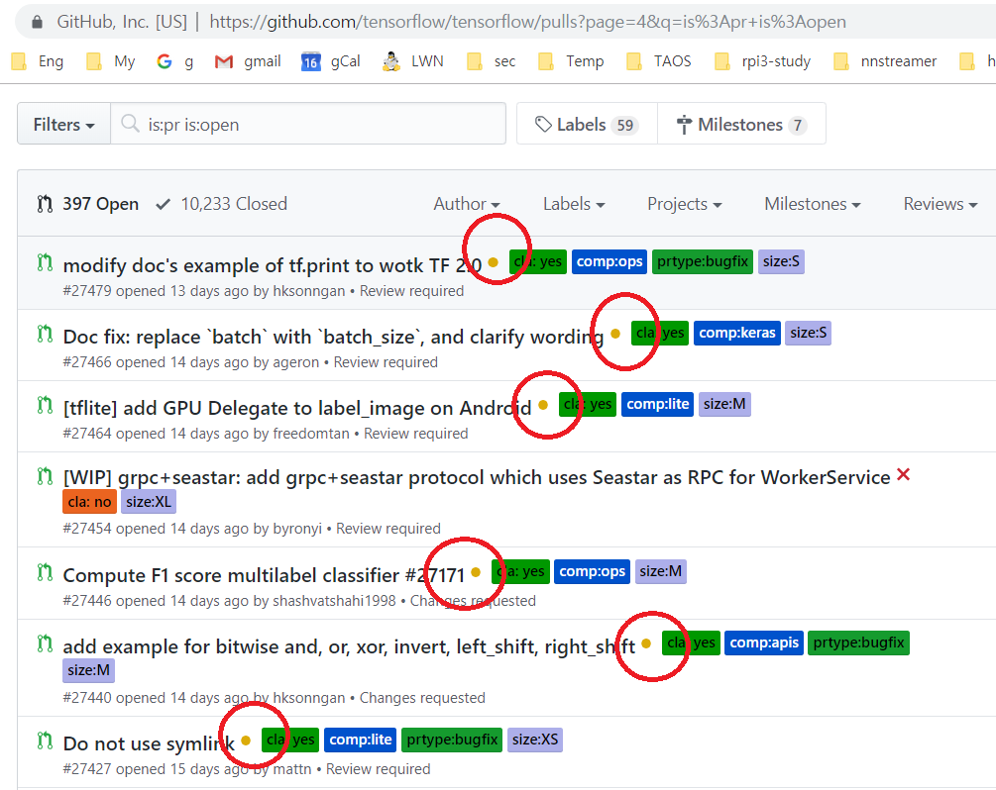
Task: Click the yellow status dot next to 'Do not use symlink'
Action: (245, 740)
